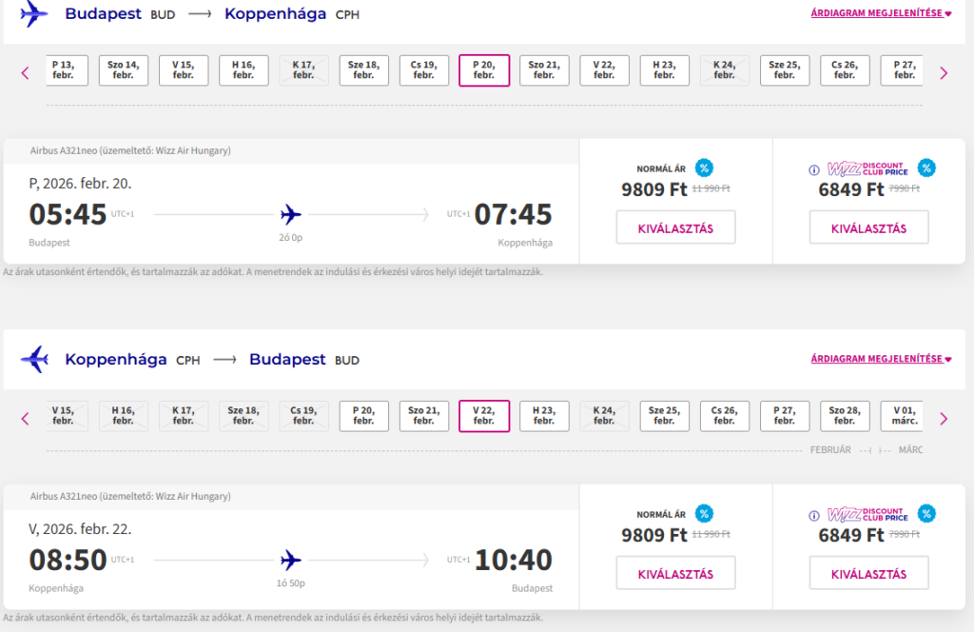Choose outbound Discount Club price Kiválasztás

(868, 227)
